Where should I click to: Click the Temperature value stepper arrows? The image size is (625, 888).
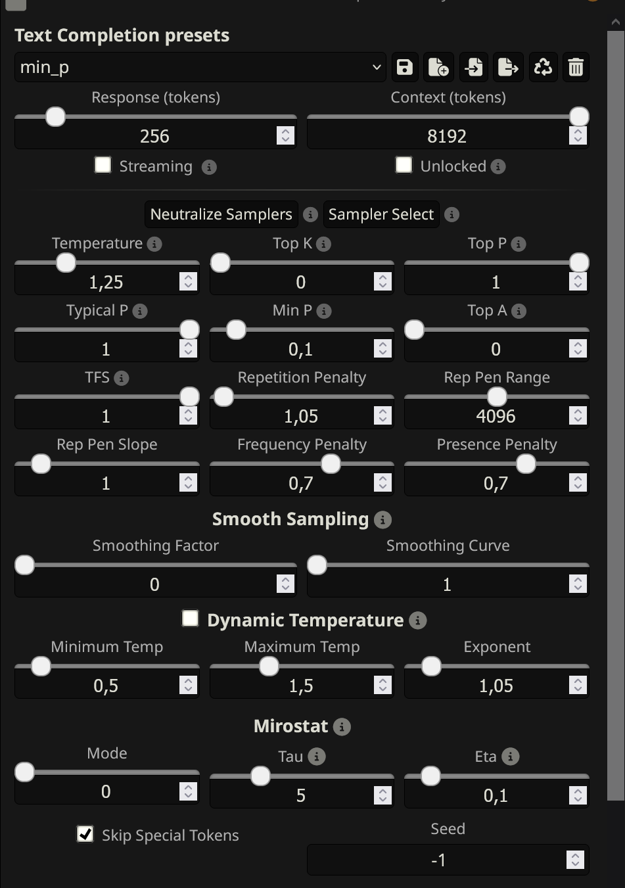[x=188, y=282]
